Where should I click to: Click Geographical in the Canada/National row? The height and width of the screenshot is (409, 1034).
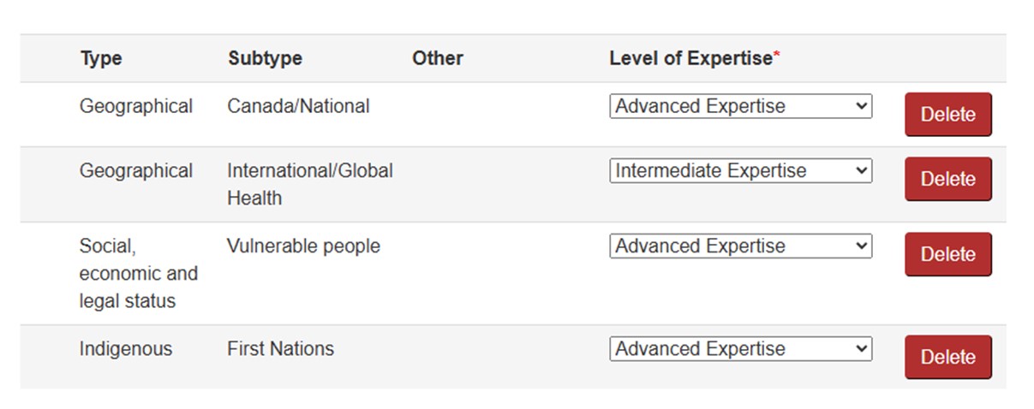[136, 106]
